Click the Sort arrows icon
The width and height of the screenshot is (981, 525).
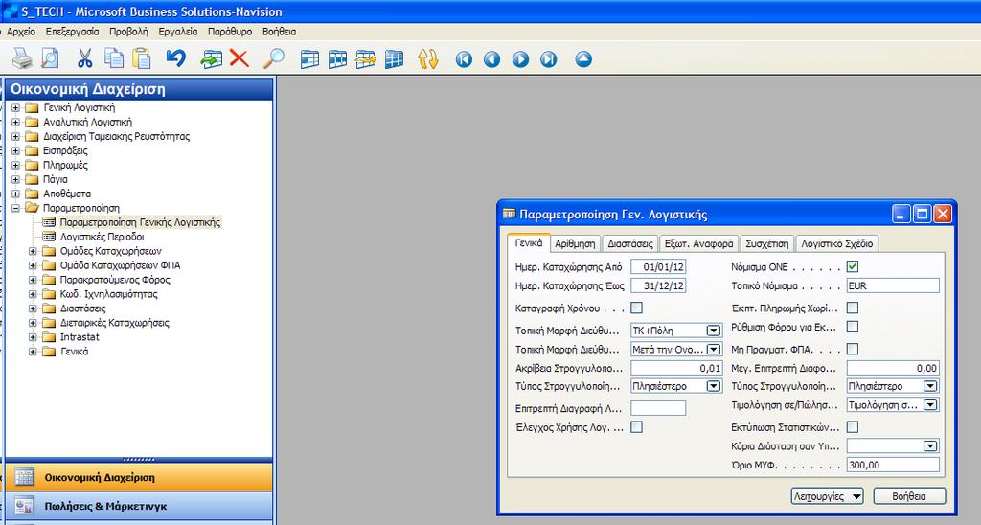pyautogui.click(x=428, y=58)
